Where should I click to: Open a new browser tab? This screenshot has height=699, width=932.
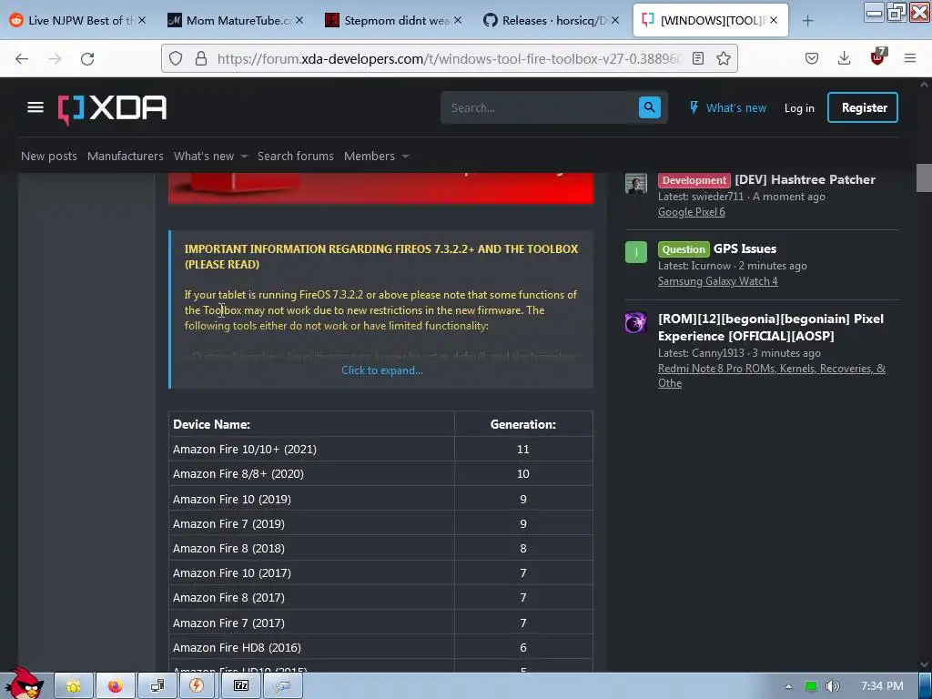click(807, 20)
